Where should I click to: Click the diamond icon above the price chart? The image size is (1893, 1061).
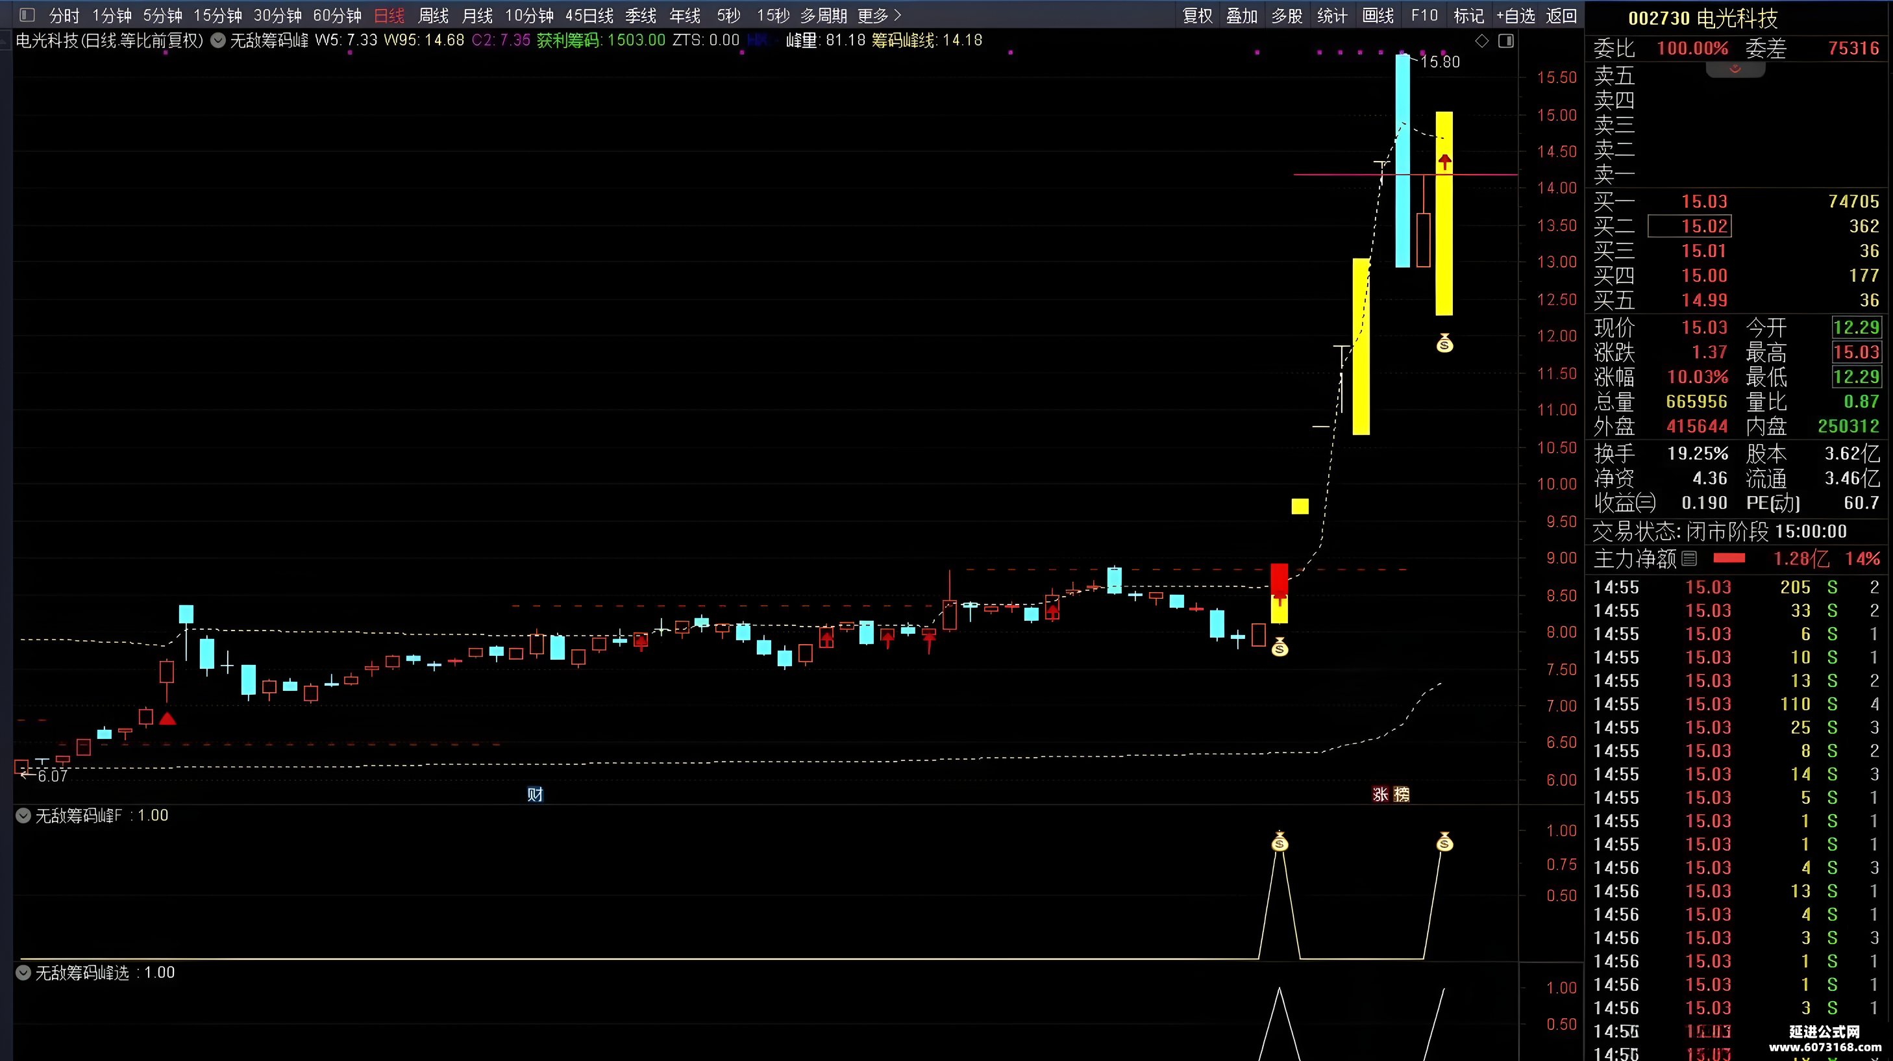pyautogui.click(x=1482, y=41)
